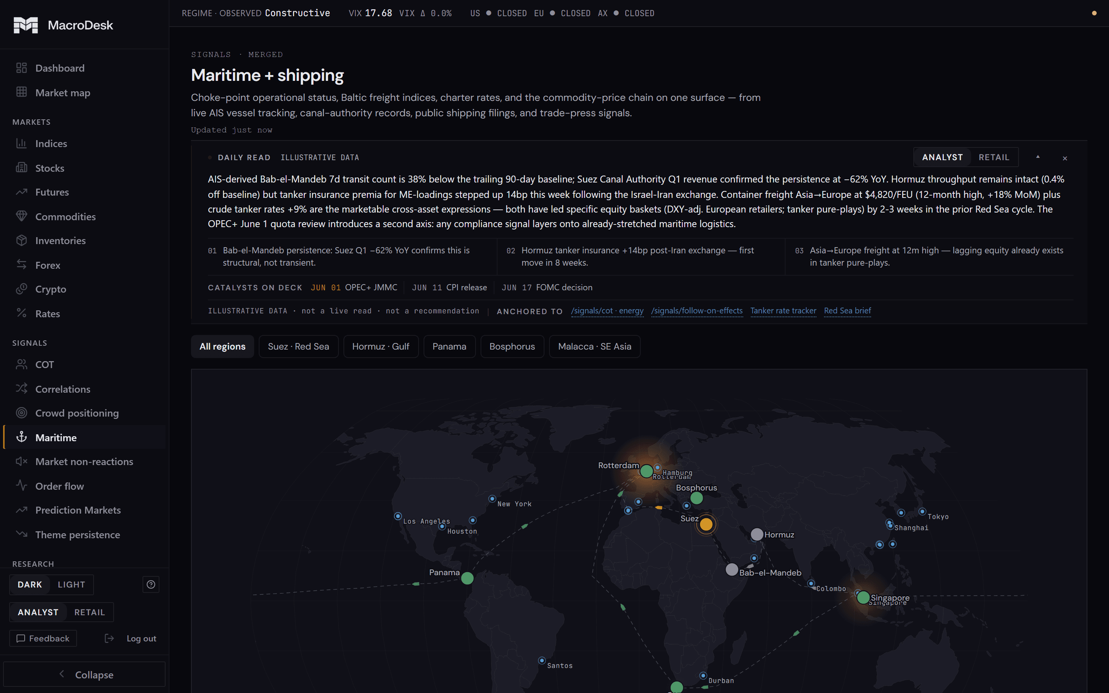Open the help question mark icon

(x=151, y=584)
